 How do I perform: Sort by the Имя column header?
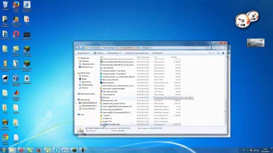[x=102, y=57]
